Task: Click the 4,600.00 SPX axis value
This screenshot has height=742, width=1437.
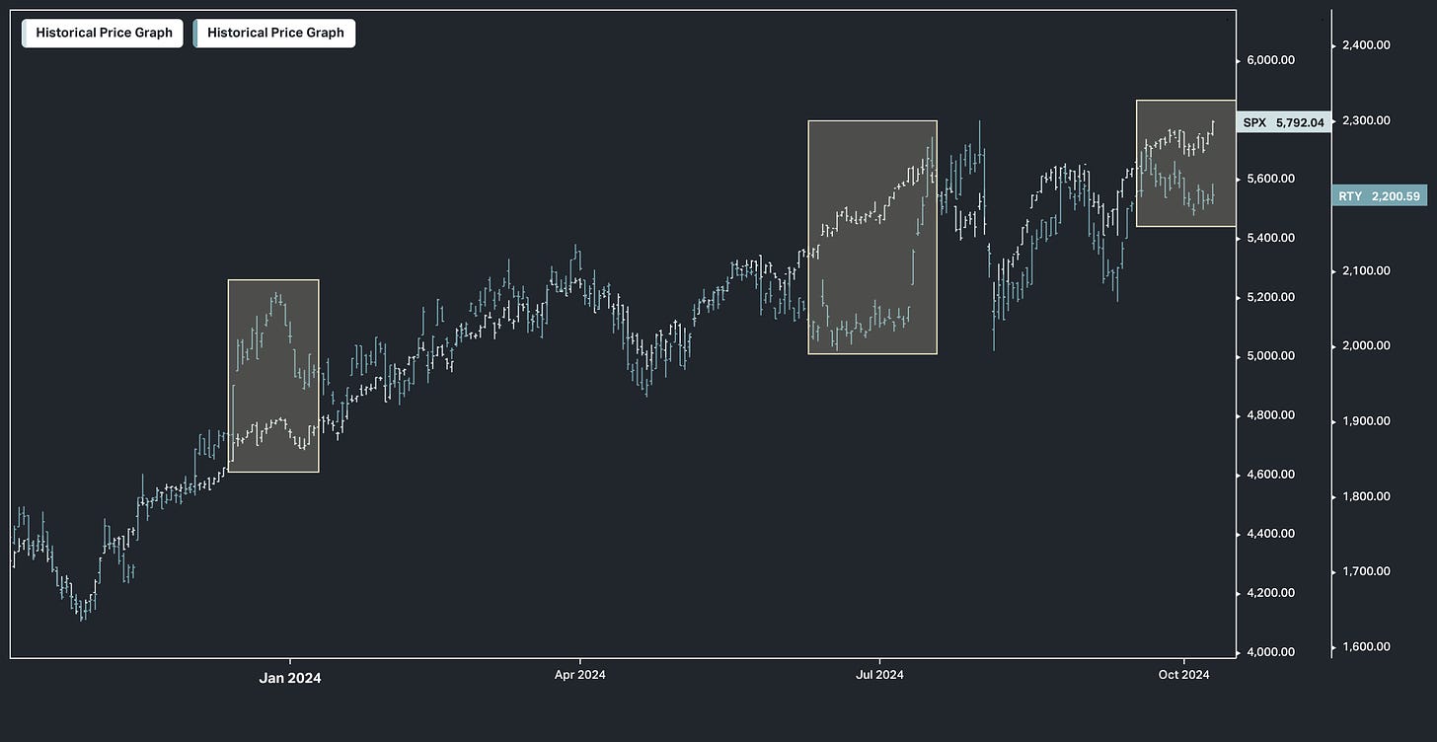Action: (x=1271, y=475)
